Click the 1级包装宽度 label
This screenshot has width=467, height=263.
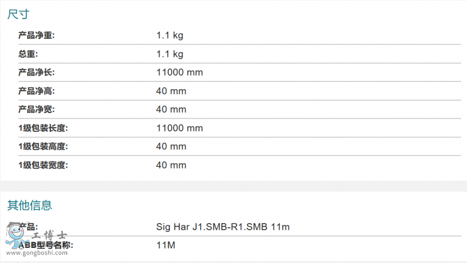pos(43,165)
